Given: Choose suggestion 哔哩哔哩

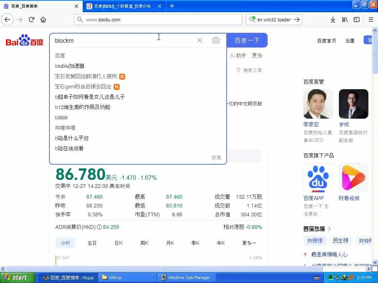Looking at the screenshot, I should point(65,128).
